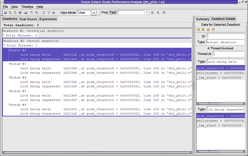
Task: Click the View Mode User field
Action: coord(84,13)
